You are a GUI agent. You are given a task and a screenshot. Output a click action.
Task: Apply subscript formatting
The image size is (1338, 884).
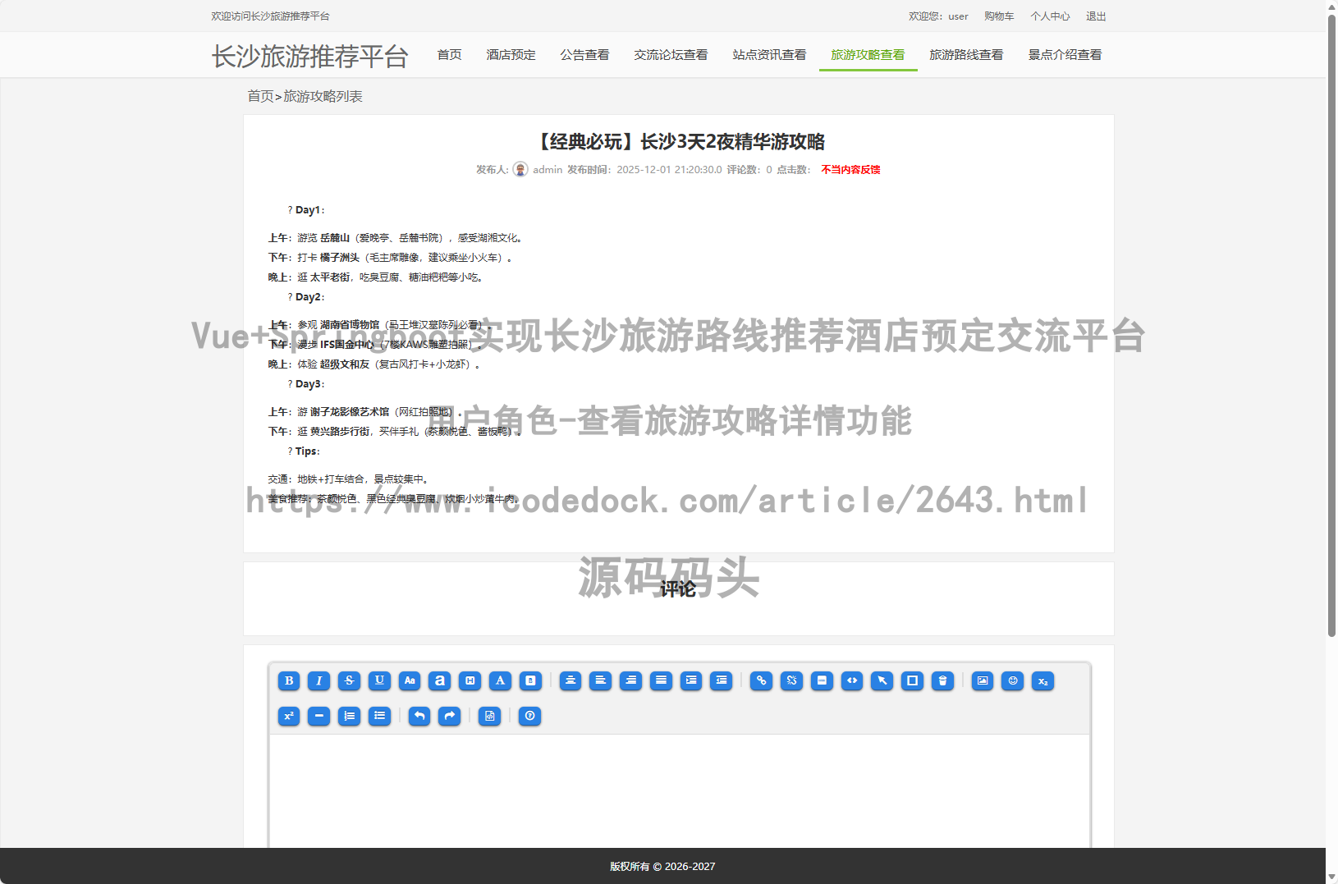[x=1042, y=680]
